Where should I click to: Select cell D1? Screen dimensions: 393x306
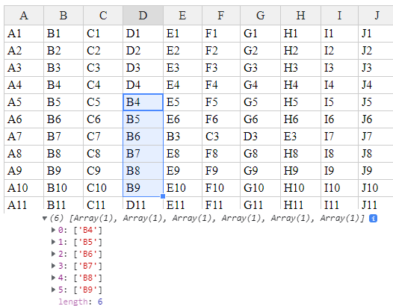[x=143, y=34]
